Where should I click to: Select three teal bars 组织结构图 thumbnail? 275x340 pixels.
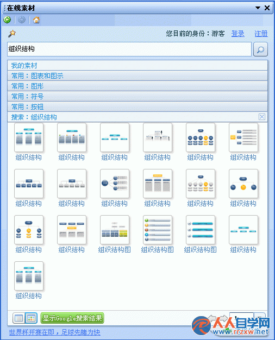click(201, 230)
